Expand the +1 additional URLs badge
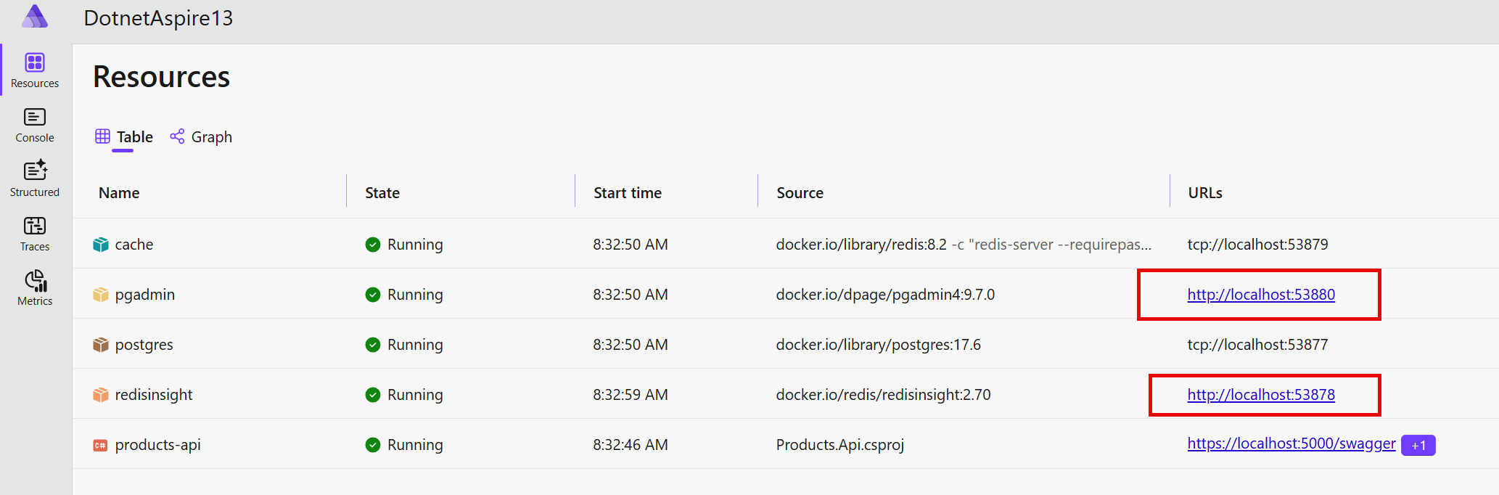The width and height of the screenshot is (1499, 495). tap(1418, 445)
